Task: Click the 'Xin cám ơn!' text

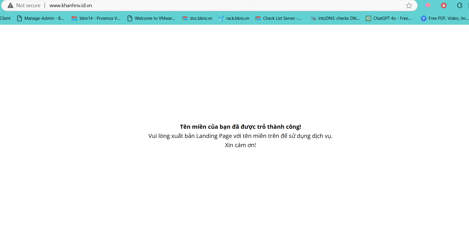Action: coord(241,145)
